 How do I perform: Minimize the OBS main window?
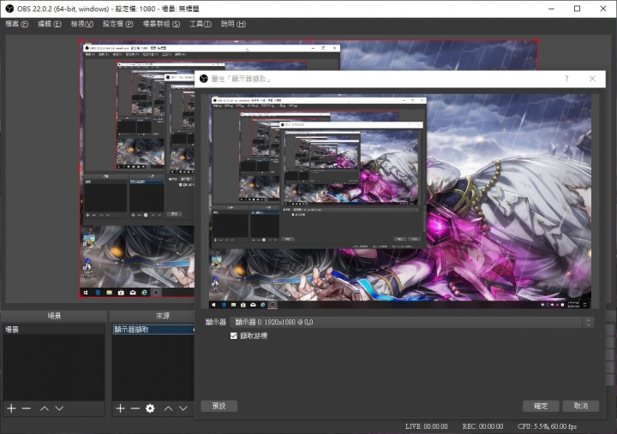pos(551,9)
